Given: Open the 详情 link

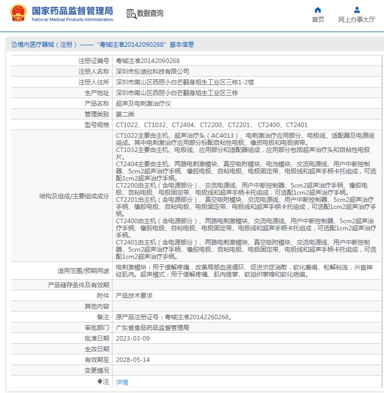Looking at the screenshot, I should coord(122,382).
